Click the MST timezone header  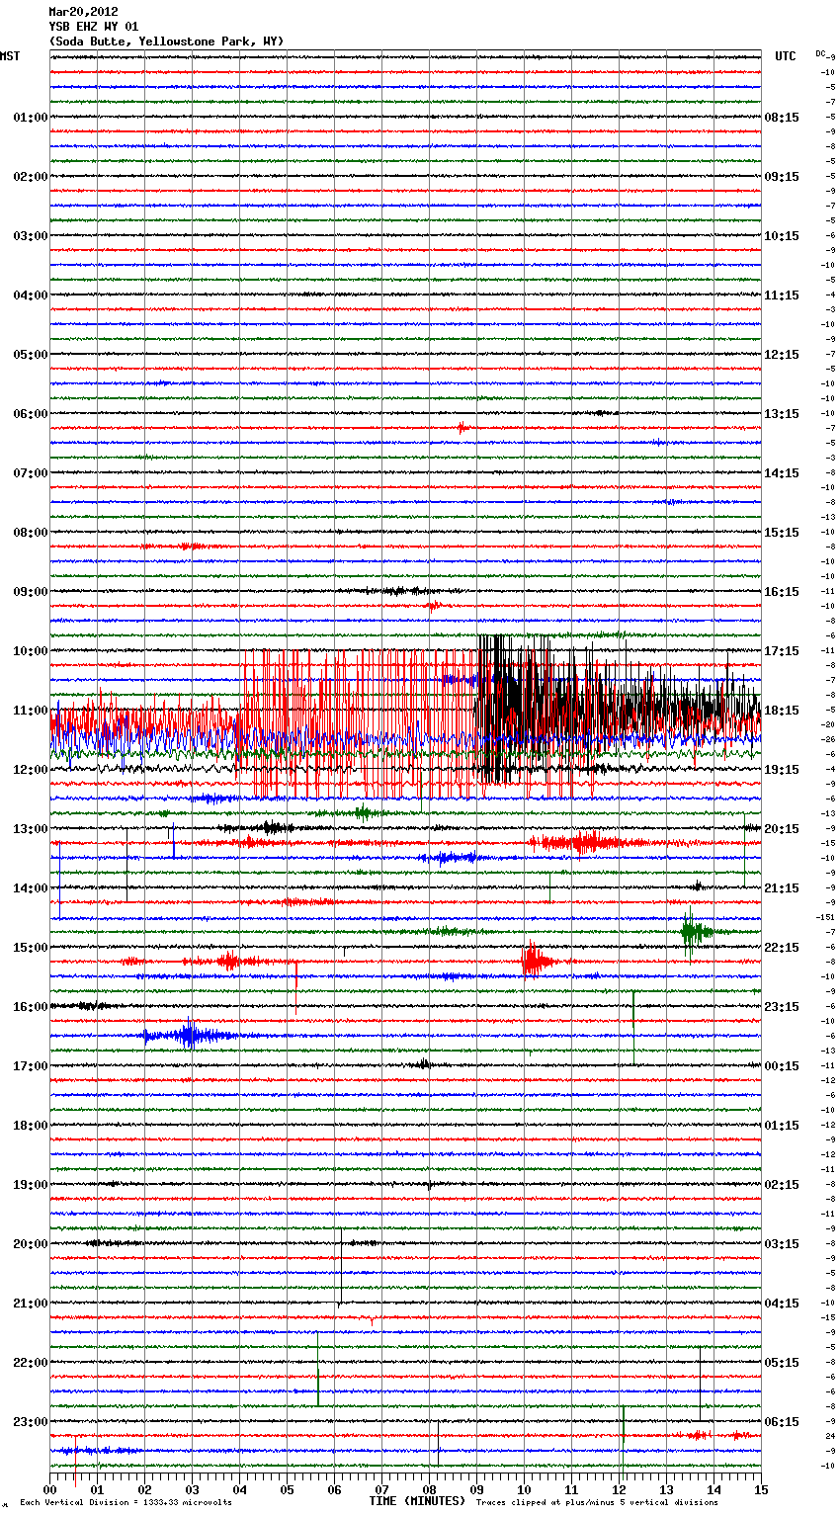[x=10, y=56]
